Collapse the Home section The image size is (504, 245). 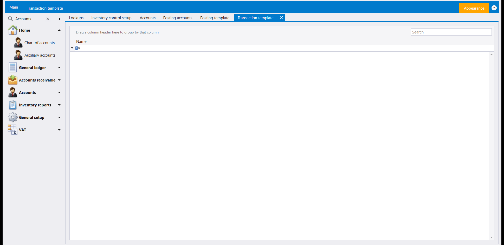59,30
